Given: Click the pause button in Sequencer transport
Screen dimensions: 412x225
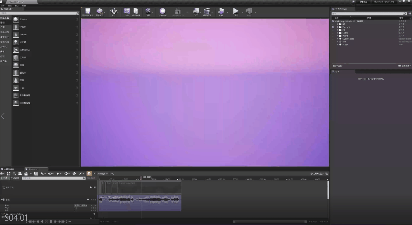Looking at the screenshot, I should 51,221.
